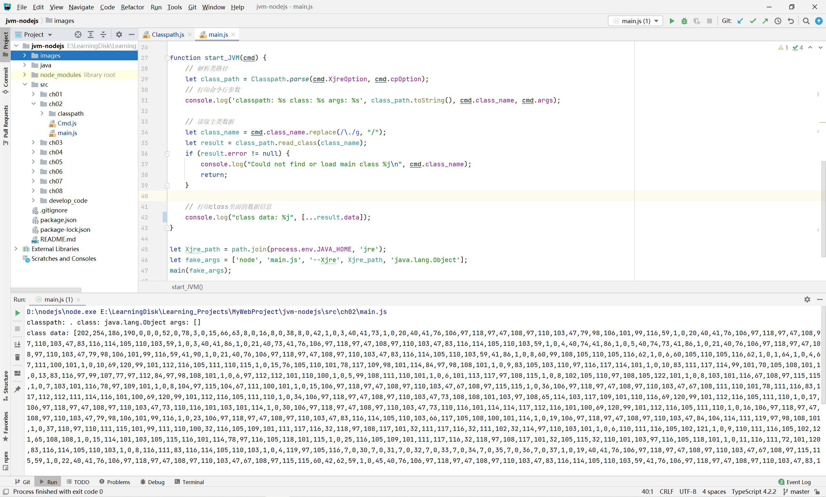Toggle soft-wrap icon in Run console
This screenshot has height=497, width=826.
click(17, 344)
